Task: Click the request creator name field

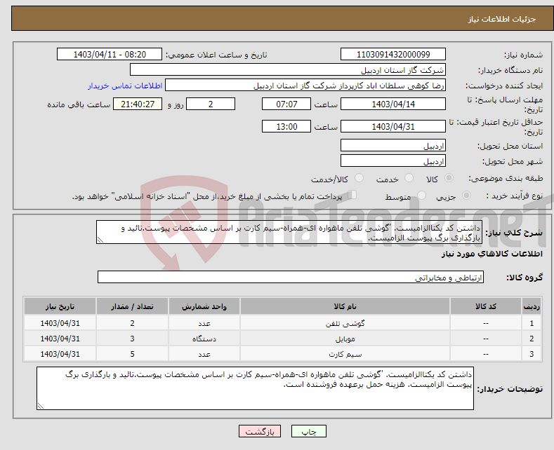Action: click(305, 86)
